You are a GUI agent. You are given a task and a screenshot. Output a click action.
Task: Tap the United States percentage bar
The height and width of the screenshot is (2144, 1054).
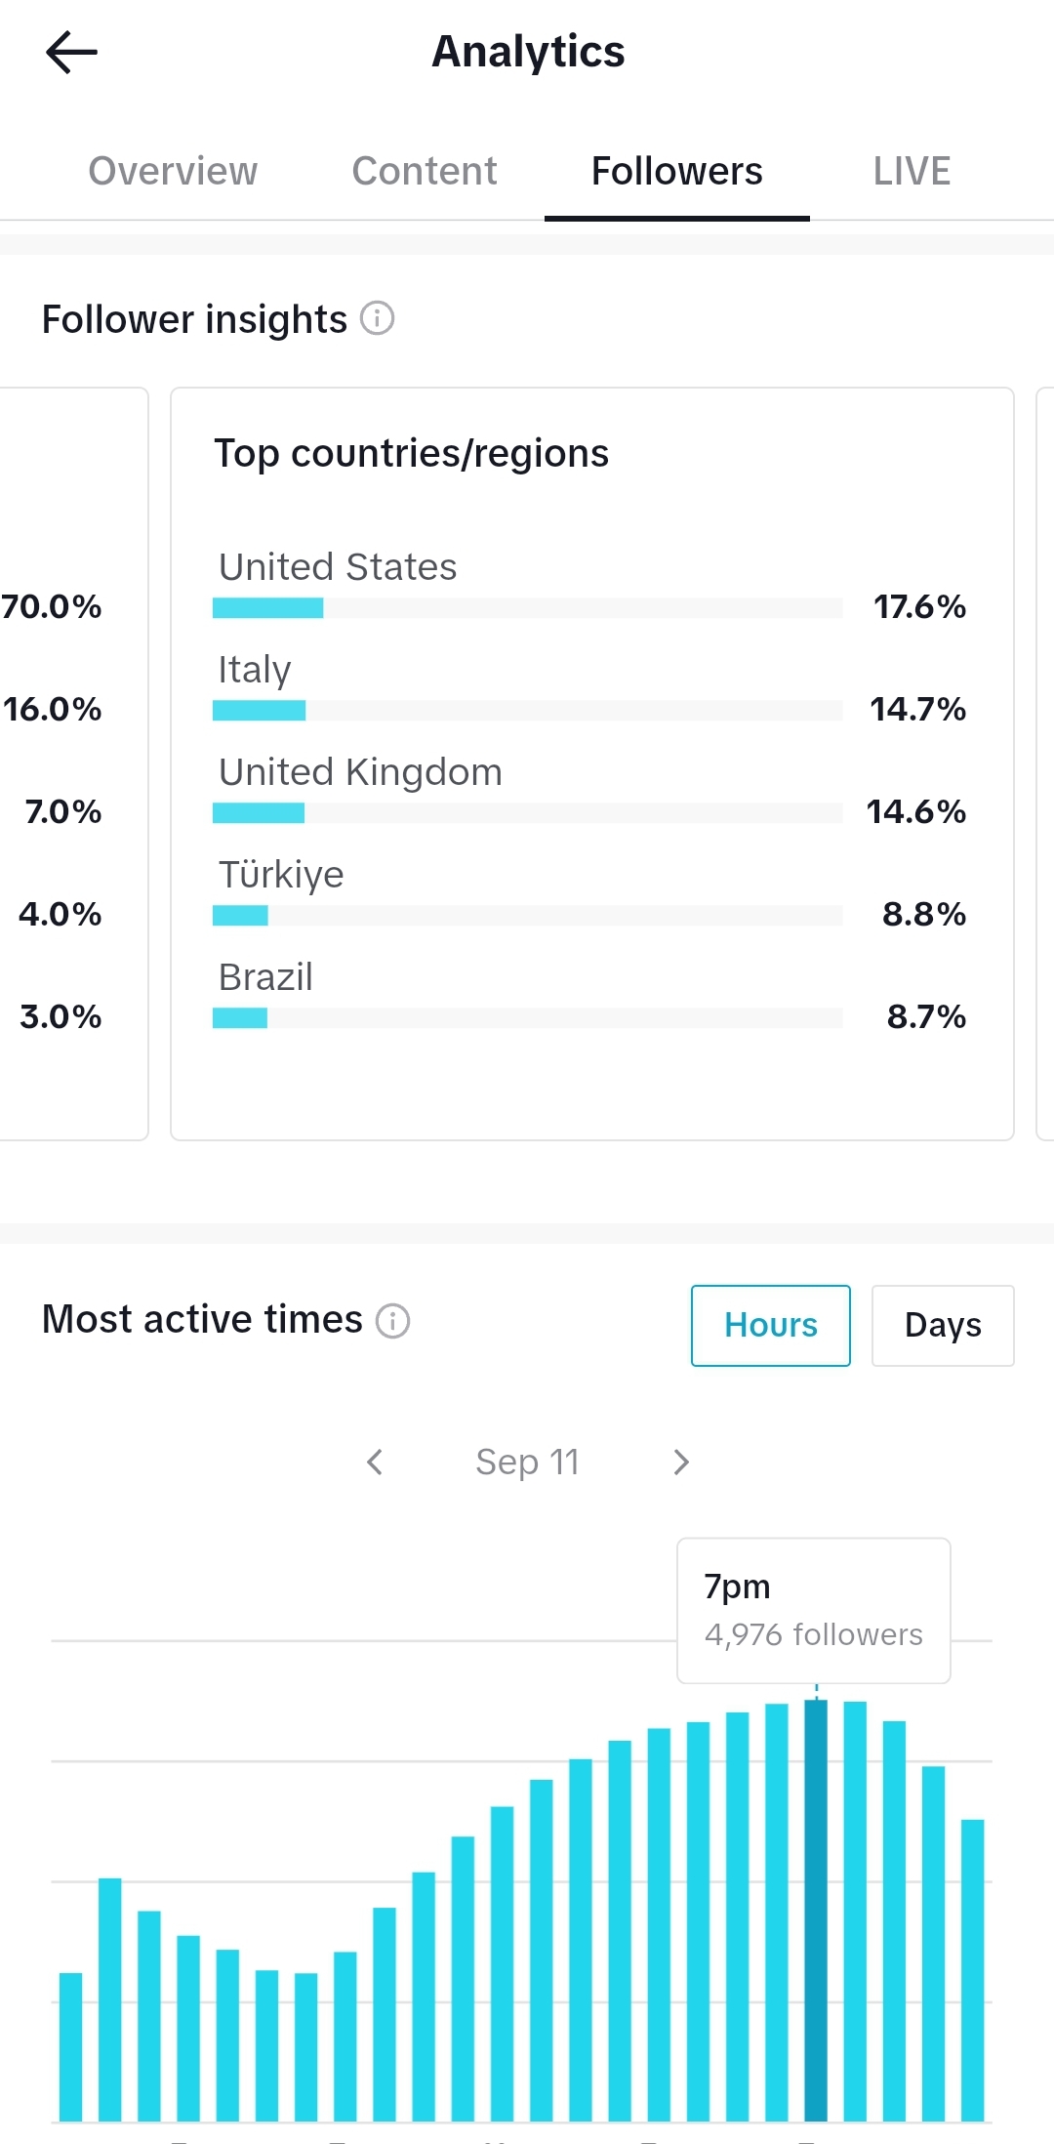coord(528,607)
